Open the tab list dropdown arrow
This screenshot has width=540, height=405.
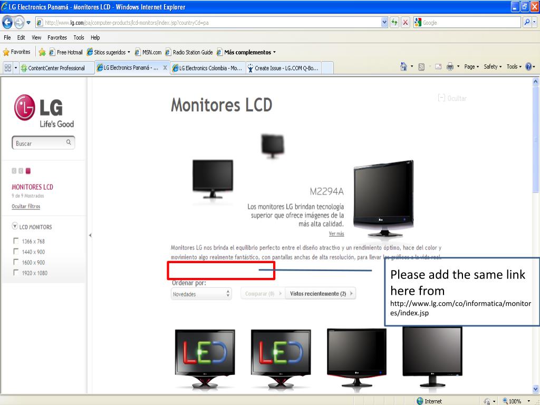[15, 68]
